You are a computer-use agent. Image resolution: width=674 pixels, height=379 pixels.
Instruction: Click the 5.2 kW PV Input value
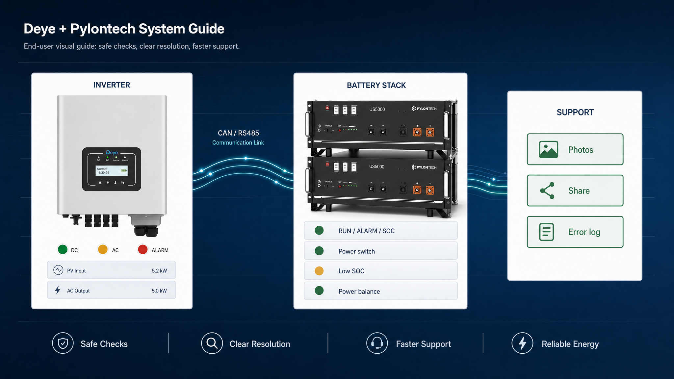(x=159, y=271)
